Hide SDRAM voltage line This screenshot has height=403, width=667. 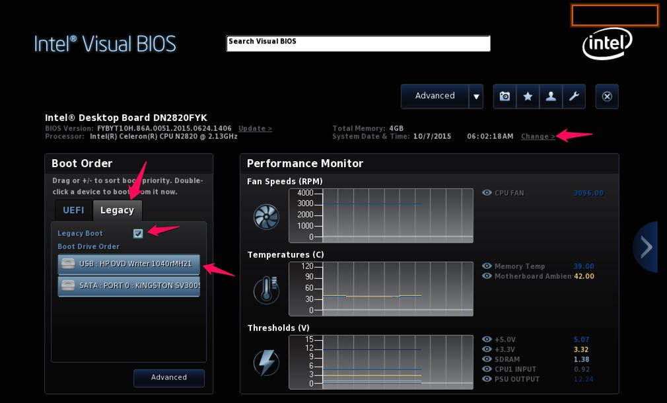pyautogui.click(x=487, y=359)
